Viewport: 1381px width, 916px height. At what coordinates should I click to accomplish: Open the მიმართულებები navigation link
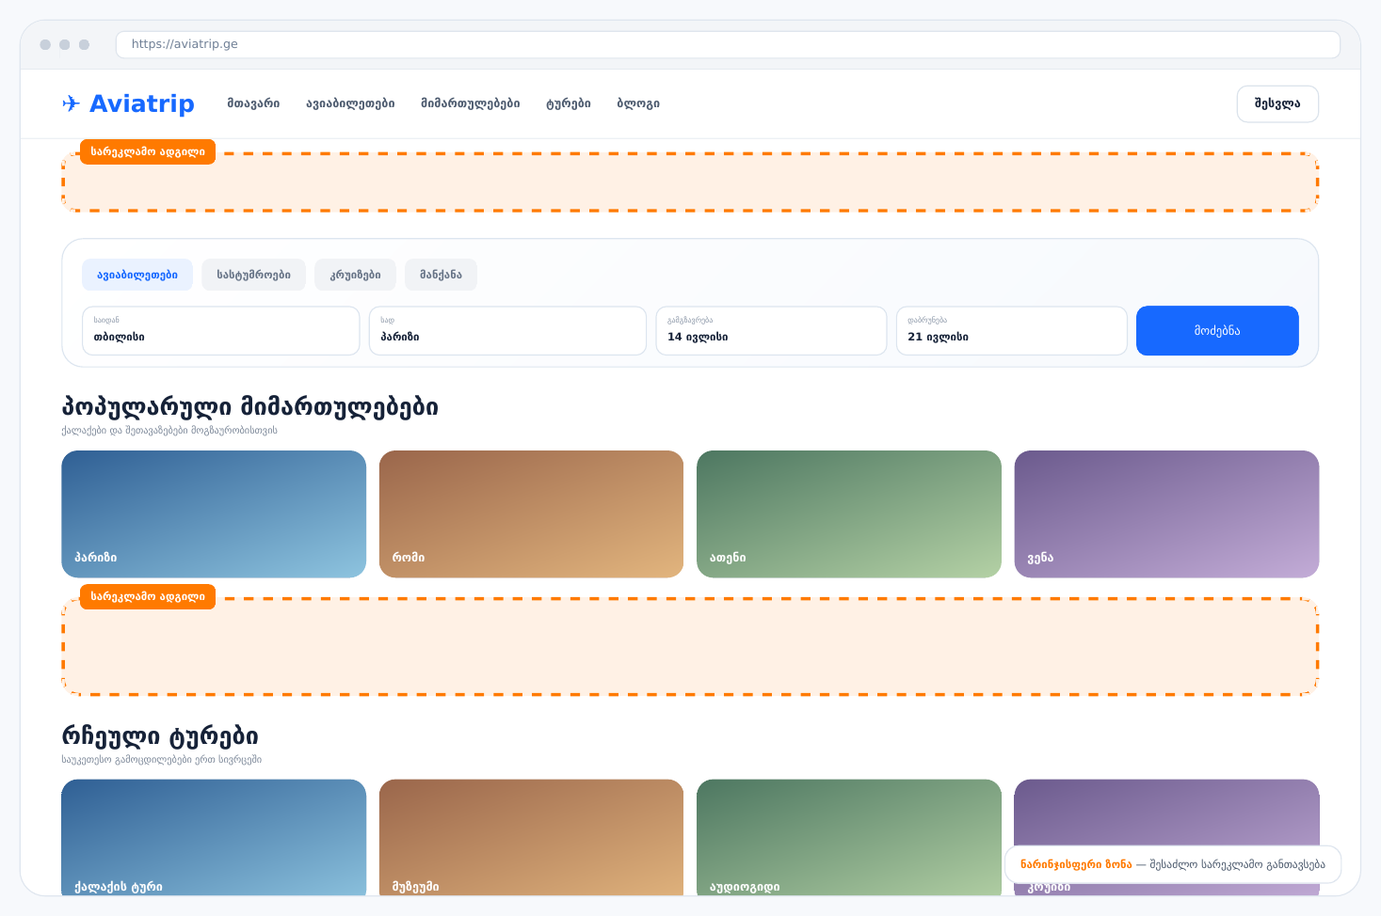tap(471, 103)
